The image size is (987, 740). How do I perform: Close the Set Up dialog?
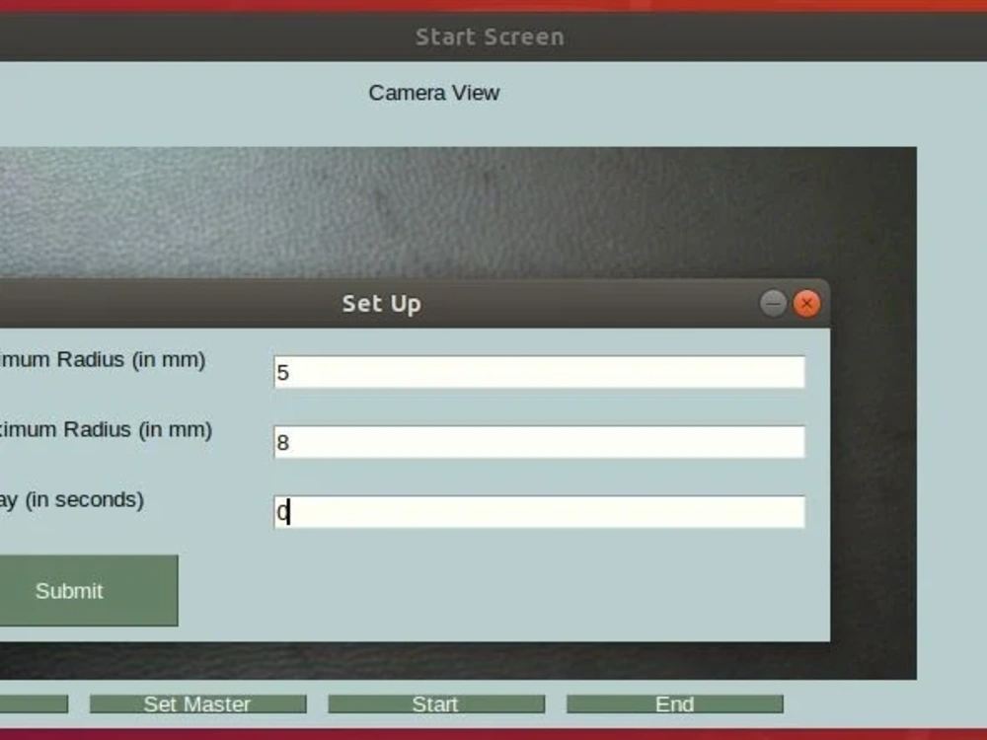point(807,304)
